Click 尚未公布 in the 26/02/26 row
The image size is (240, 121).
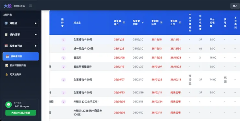pos(175,92)
